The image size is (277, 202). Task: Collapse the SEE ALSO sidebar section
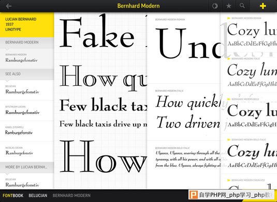coord(27,74)
